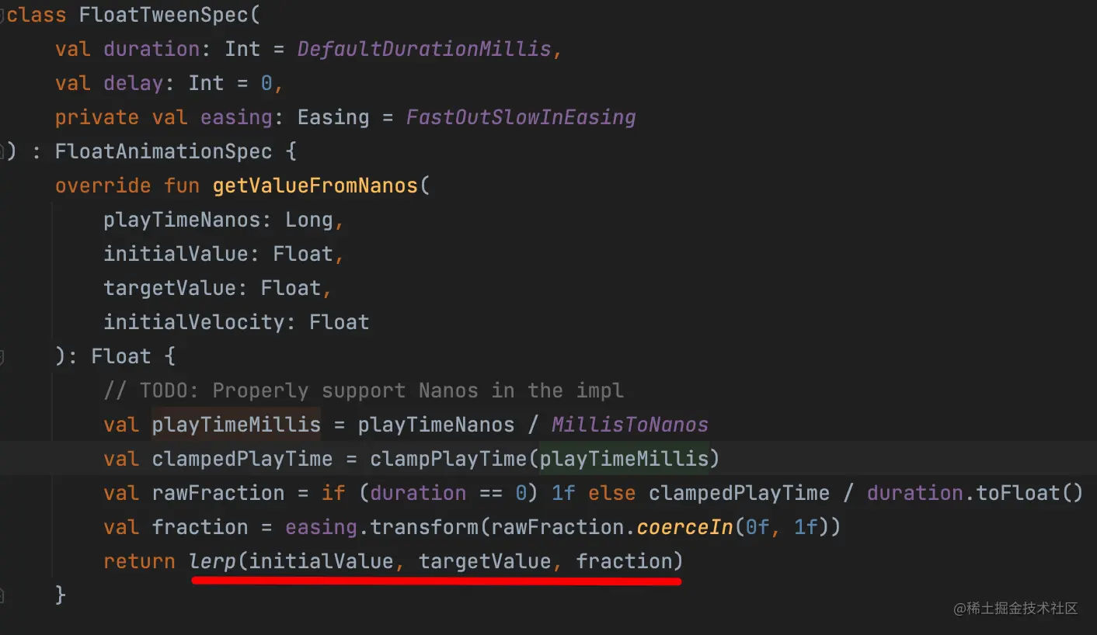Screen dimensions: 1097x635
Task: Go to DefaultDurationMillis constant reference
Action: click(x=423, y=49)
